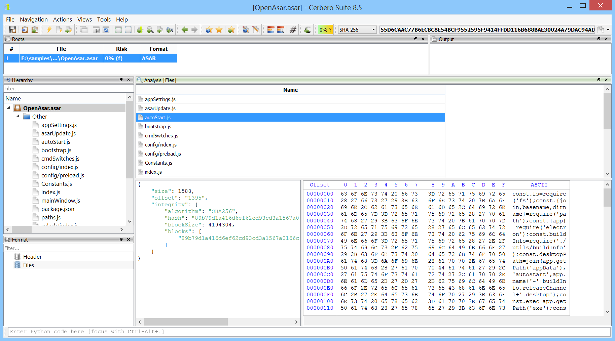The width and height of the screenshot is (615, 341).
Task: Click the pencil with globe notes icon
Action: coord(246,30)
